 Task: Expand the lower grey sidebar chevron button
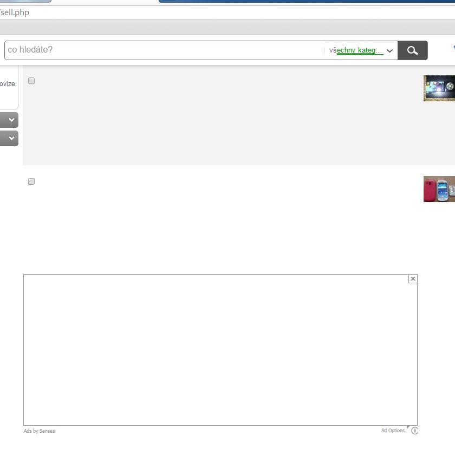click(x=9, y=138)
